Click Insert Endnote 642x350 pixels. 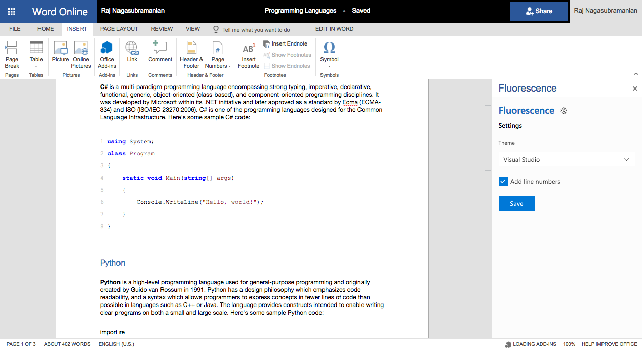coord(286,44)
